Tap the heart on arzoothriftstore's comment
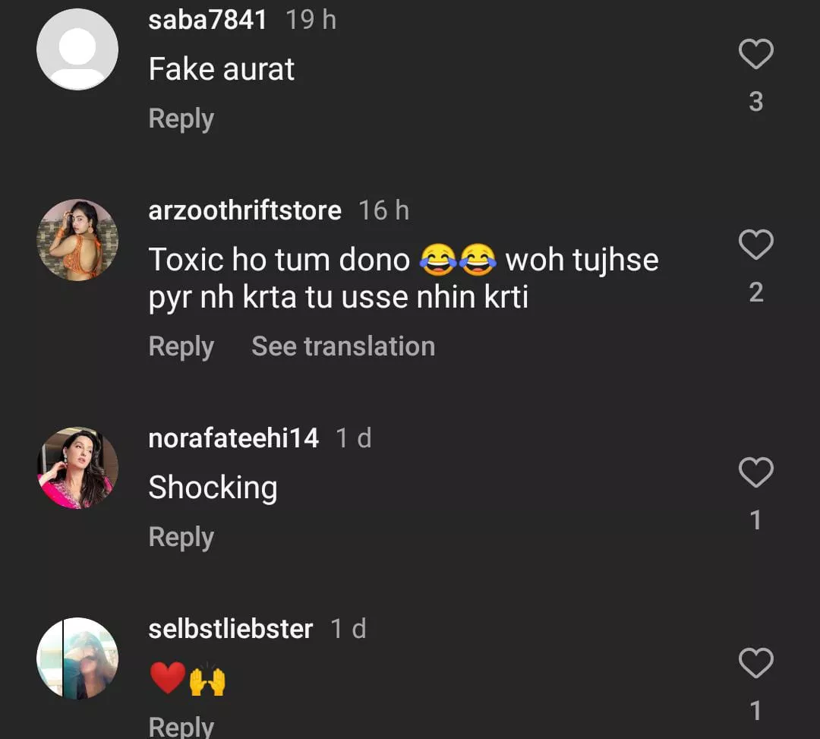The image size is (820, 739). tap(755, 245)
